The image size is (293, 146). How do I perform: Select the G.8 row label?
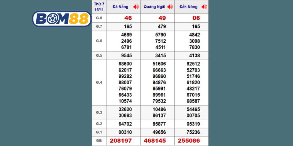click(x=99, y=18)
